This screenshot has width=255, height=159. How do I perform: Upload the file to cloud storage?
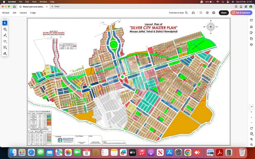pos(207,13)
